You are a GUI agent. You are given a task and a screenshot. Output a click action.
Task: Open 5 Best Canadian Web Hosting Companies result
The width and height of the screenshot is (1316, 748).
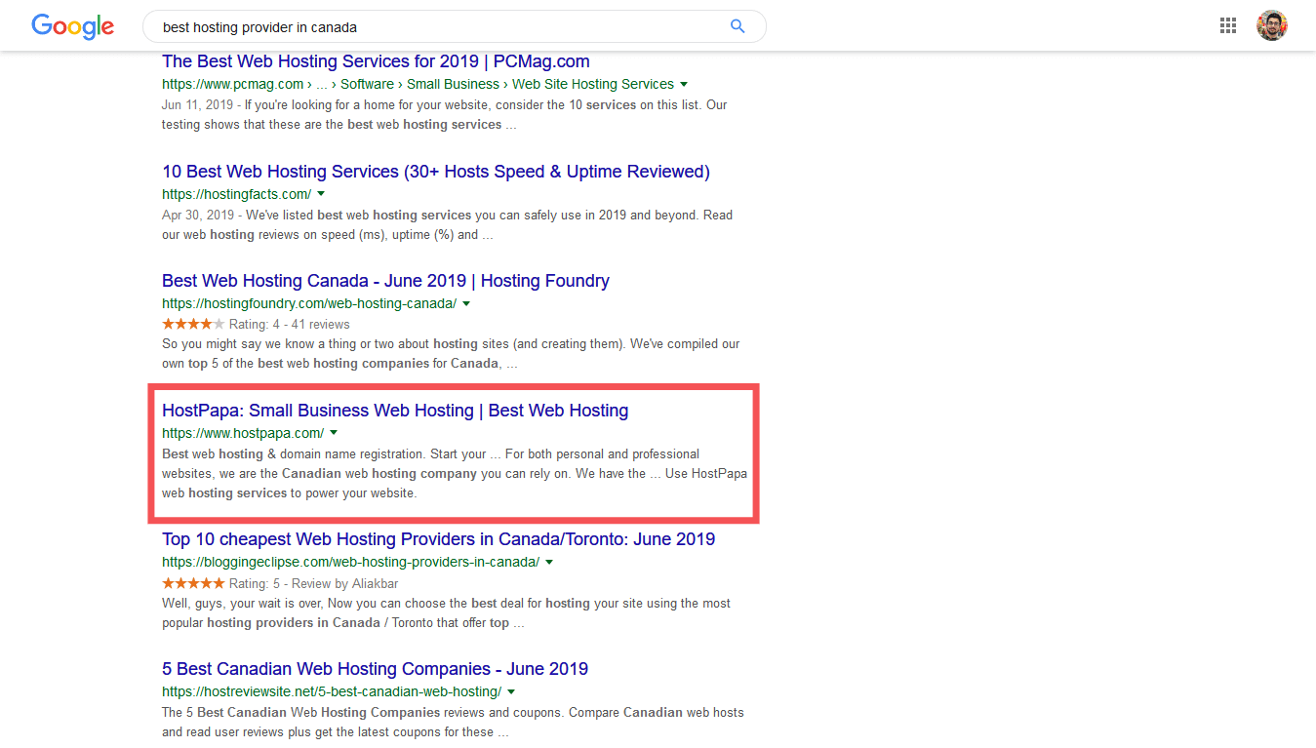375,669
